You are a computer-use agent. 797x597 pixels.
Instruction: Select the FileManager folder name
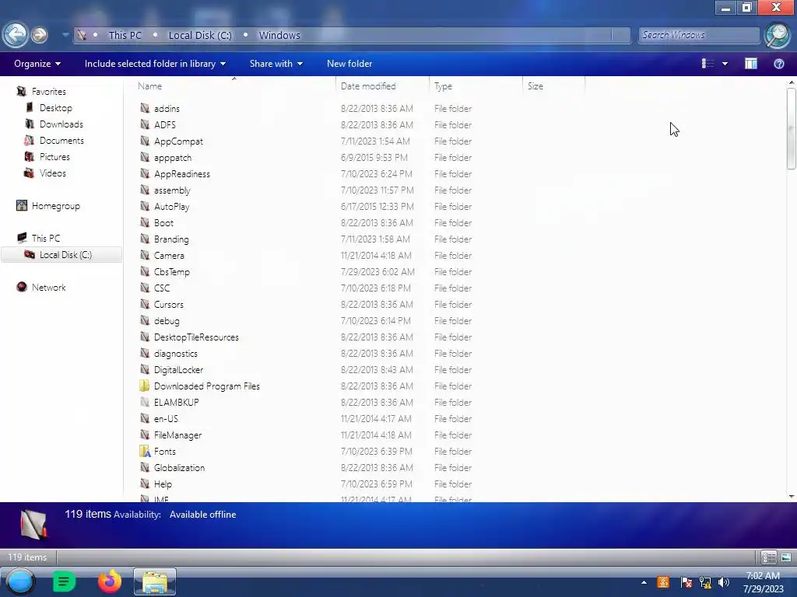(x=178, y=435)
